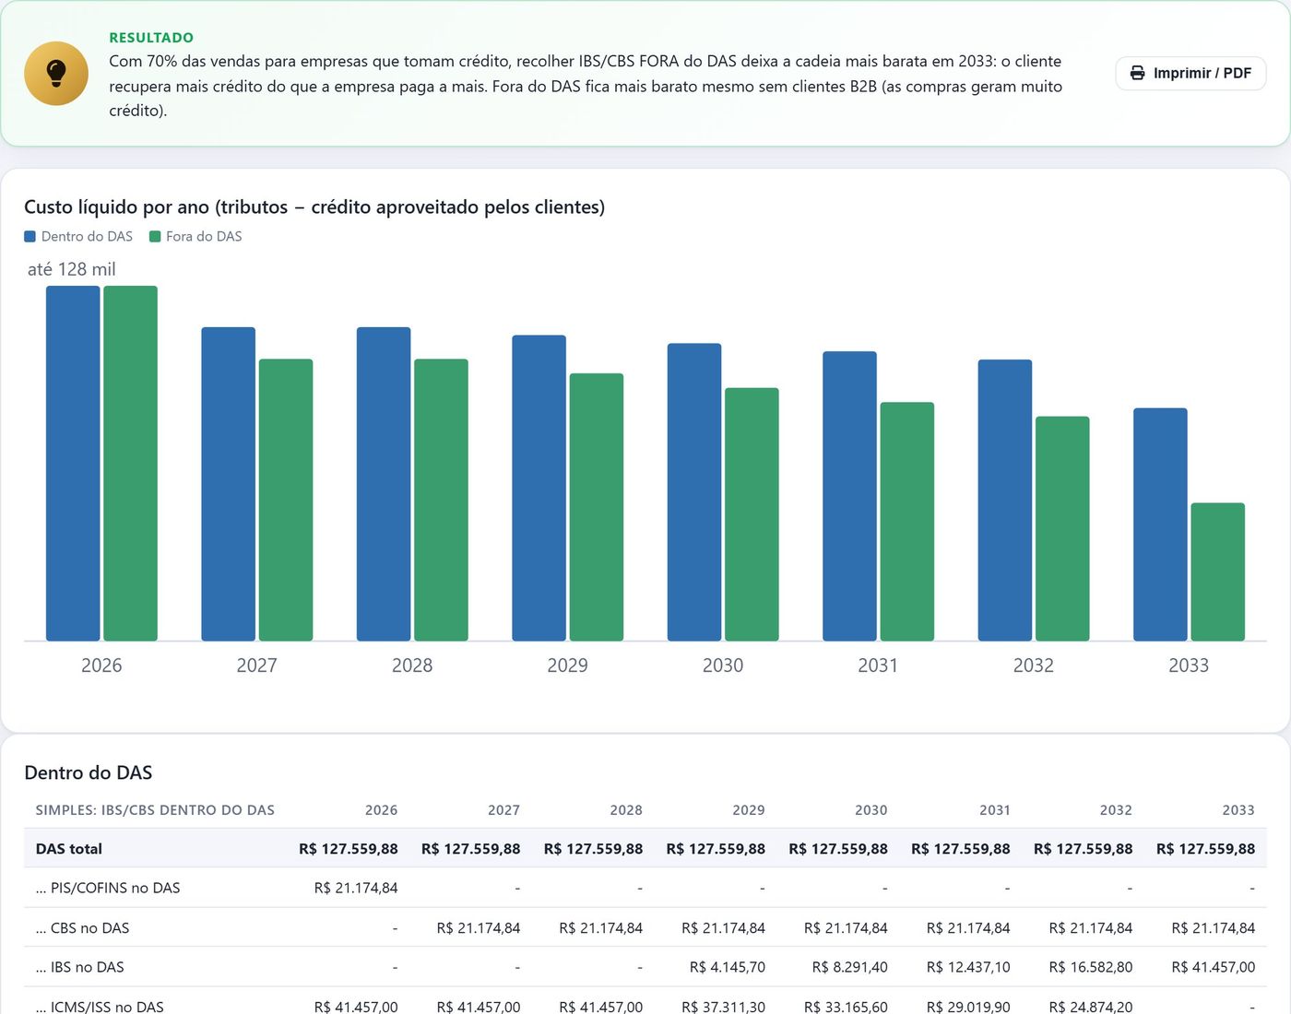Toggle the Dentro do DAS legend item

coord(78,236)
